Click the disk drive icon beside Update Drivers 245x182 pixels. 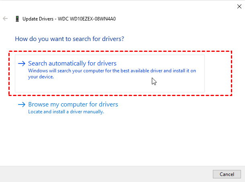pos(17,18)
